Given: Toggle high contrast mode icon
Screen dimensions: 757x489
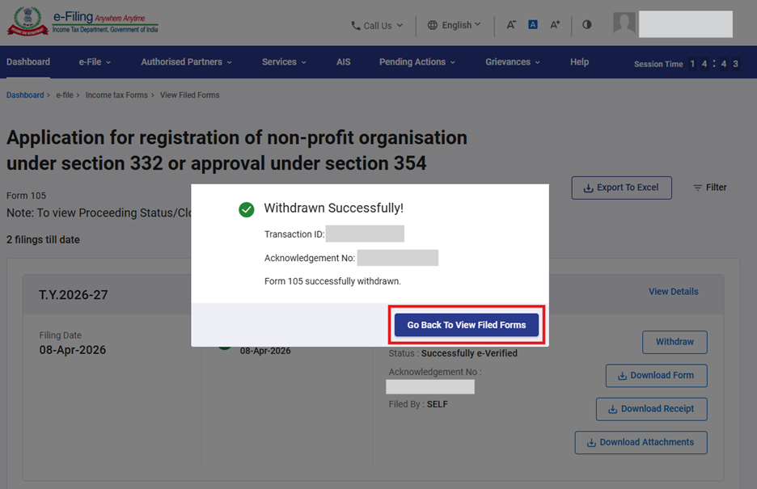Looking at the screenshot, I should 587,25.
